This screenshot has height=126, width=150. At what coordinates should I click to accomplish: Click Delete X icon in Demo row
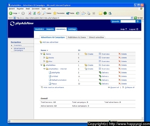click(120, 54)
